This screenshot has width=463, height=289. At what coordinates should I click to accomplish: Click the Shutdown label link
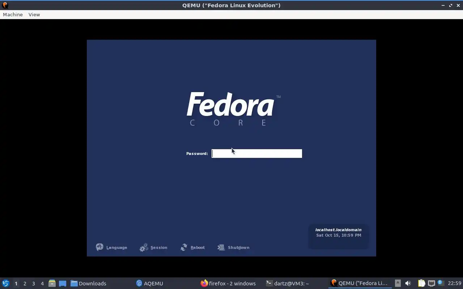238,247
